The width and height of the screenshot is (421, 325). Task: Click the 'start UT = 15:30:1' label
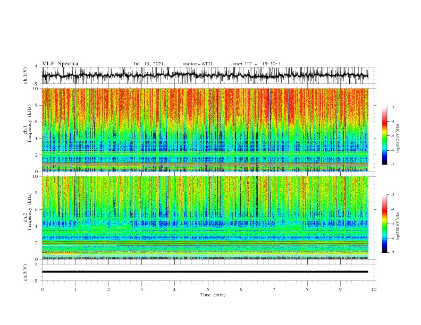tap(257, 64)
